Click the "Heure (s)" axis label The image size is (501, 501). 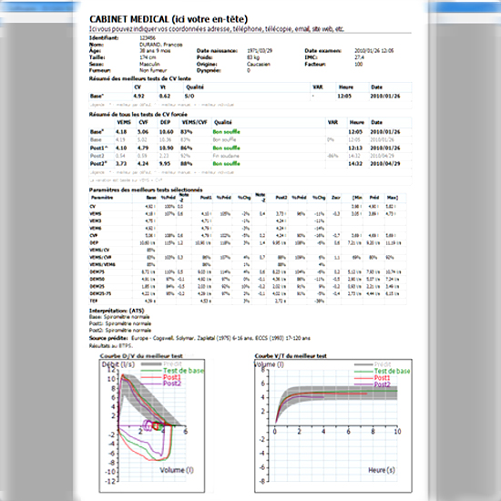tap(382, 470)
